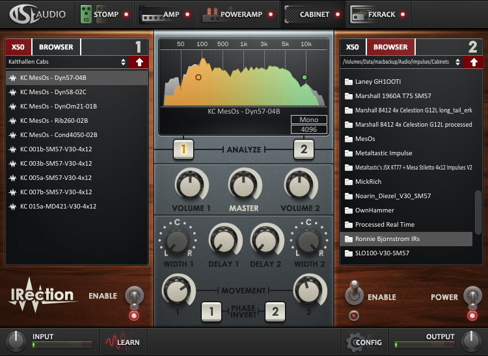Click the Delay 1 knob
488x356 pixels.
224,240
